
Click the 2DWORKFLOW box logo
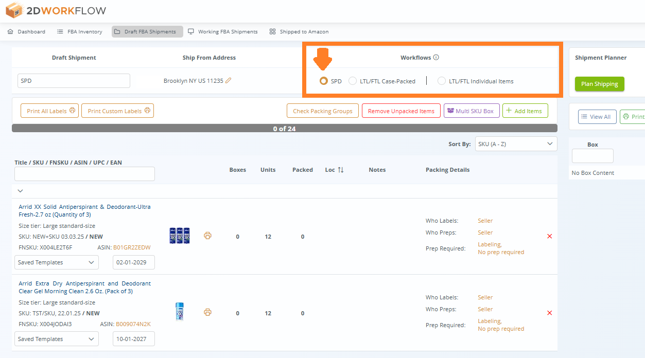click(13, 10)
